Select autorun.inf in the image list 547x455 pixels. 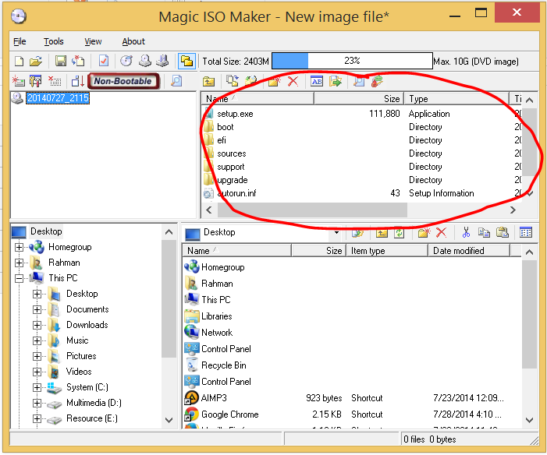point(236,193)
